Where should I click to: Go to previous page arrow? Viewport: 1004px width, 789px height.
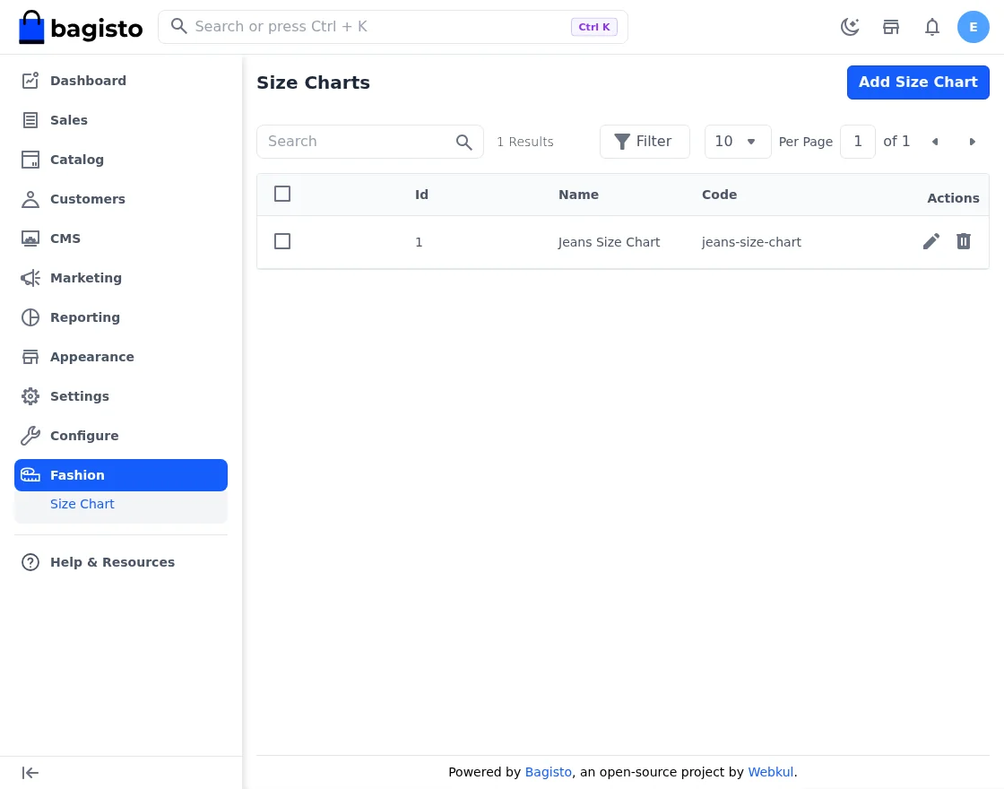tap(935, 142)
